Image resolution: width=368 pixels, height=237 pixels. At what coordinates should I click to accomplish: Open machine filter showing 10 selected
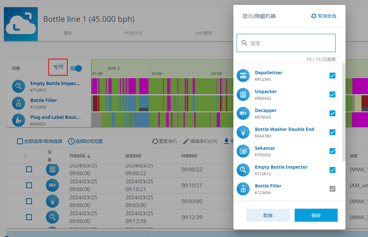(58, 67)
